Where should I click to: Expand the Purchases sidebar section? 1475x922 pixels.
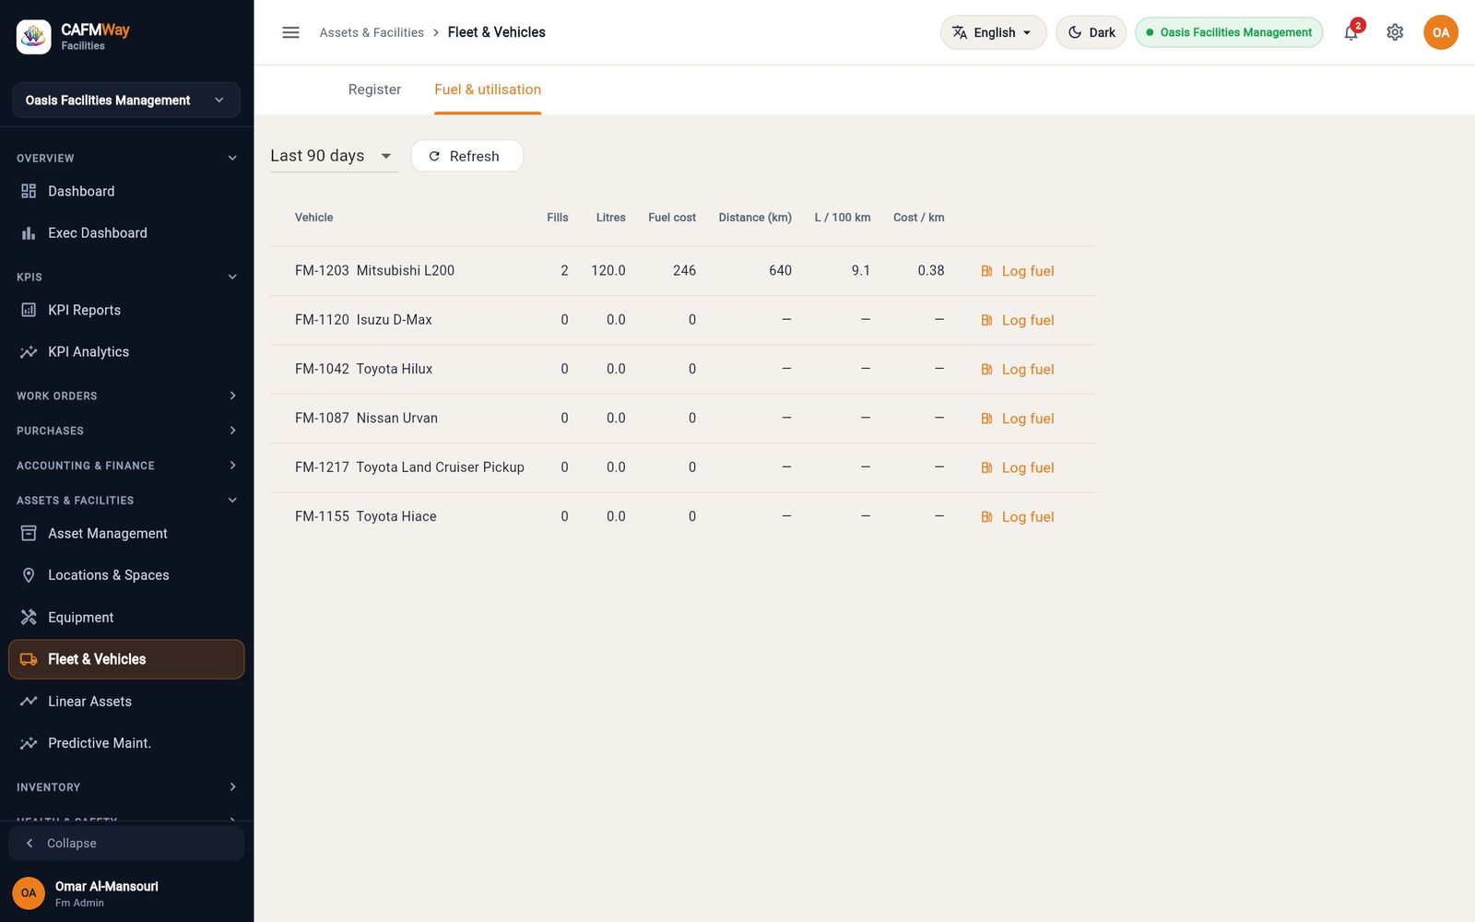126,431
